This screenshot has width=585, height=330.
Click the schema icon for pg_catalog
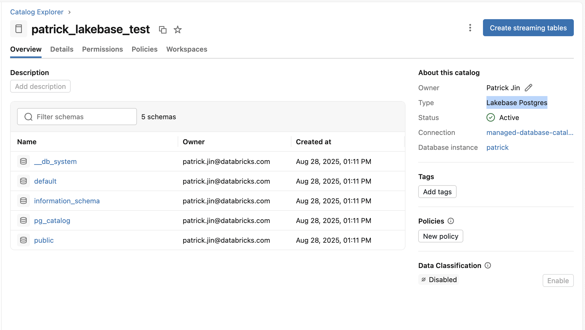[23, 220]
